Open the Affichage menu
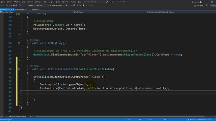The width and height of the screenshot is (216, 121). point(17,2)
